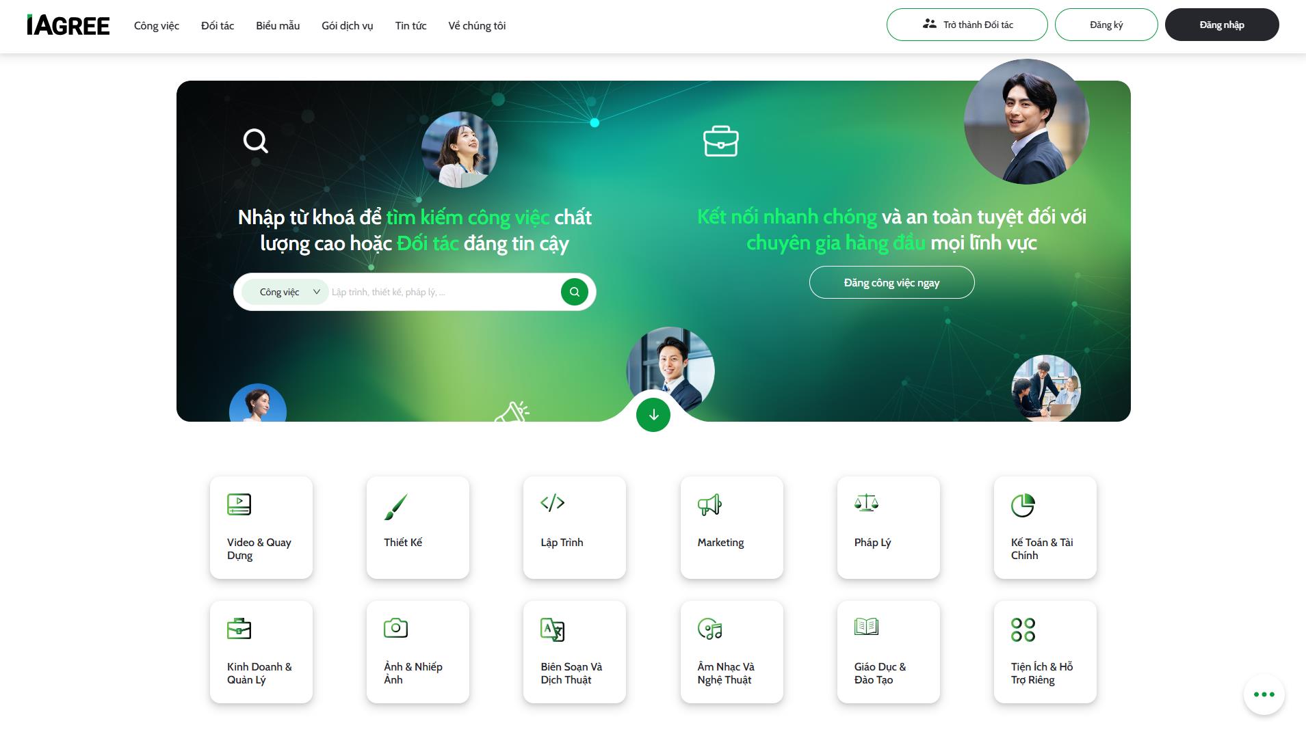Open the Ảnh & Nhiếp Ảnh camera category
Viewport: 1306px width, 732px height.
tap(417, 651)
